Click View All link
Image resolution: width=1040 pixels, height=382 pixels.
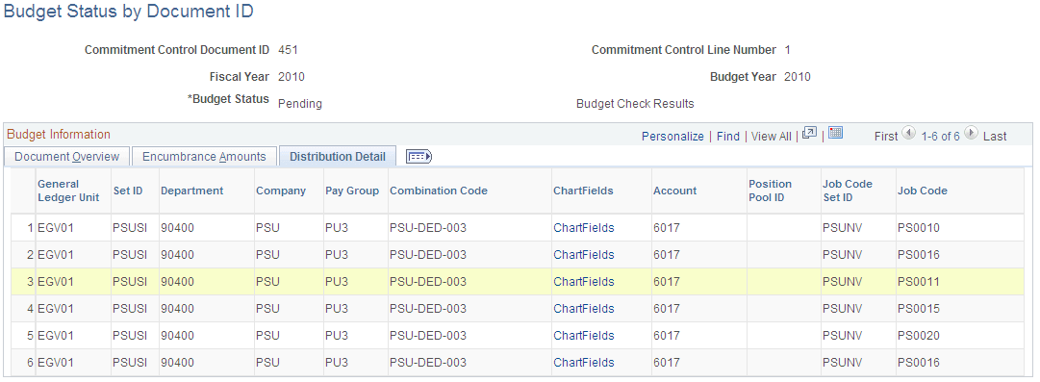click(x=772, y=136)
